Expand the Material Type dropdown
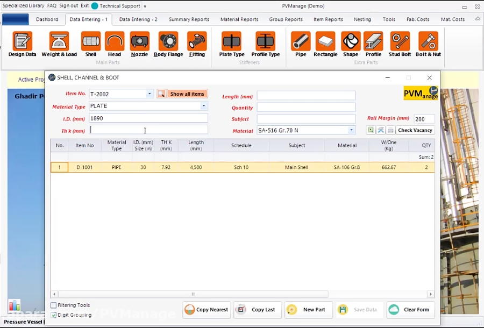Screen dimensions: 484x328 204,106
